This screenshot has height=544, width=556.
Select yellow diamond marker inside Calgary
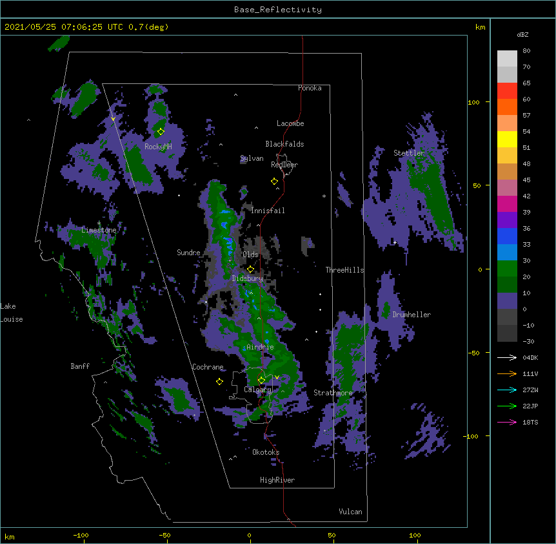(x=261, y=381)
